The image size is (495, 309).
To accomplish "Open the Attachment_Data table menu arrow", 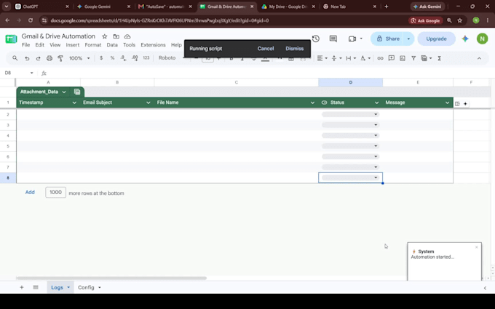I will (x=64, y=92).
